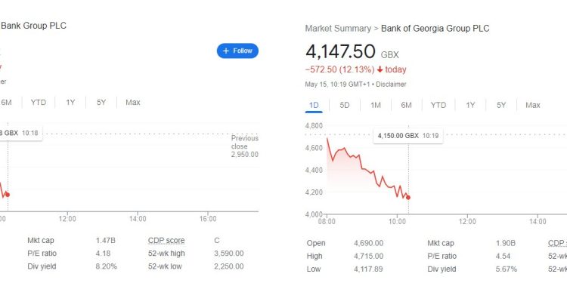Click red endpoint dot on right chart
Image resolution: width=567 pixels, height=283 pixels.
coord(408,198)
